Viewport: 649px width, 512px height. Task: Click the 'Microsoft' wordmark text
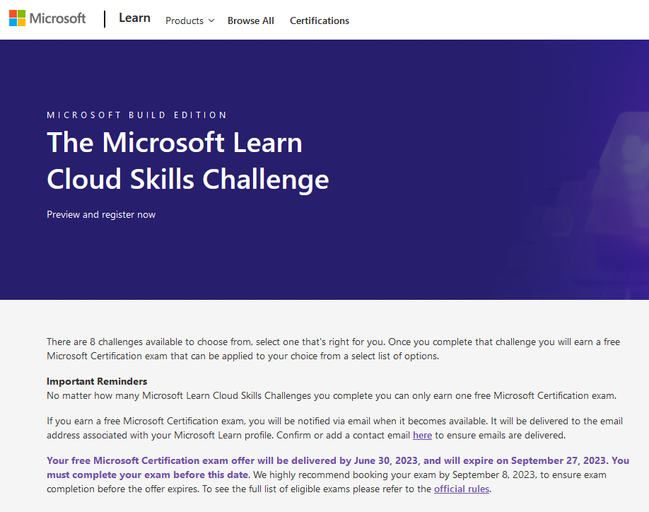click(57, 18)
